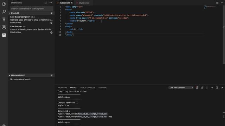Click the meta charset UTF-8 line

(x=82, y=13)
